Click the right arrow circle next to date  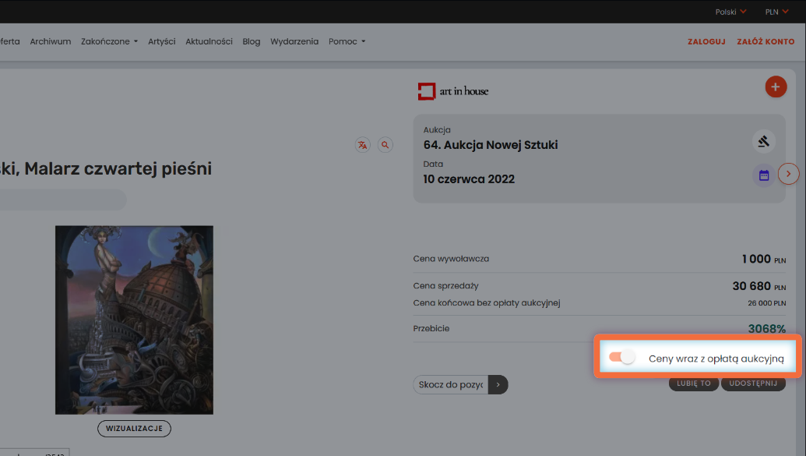[789, 174]
